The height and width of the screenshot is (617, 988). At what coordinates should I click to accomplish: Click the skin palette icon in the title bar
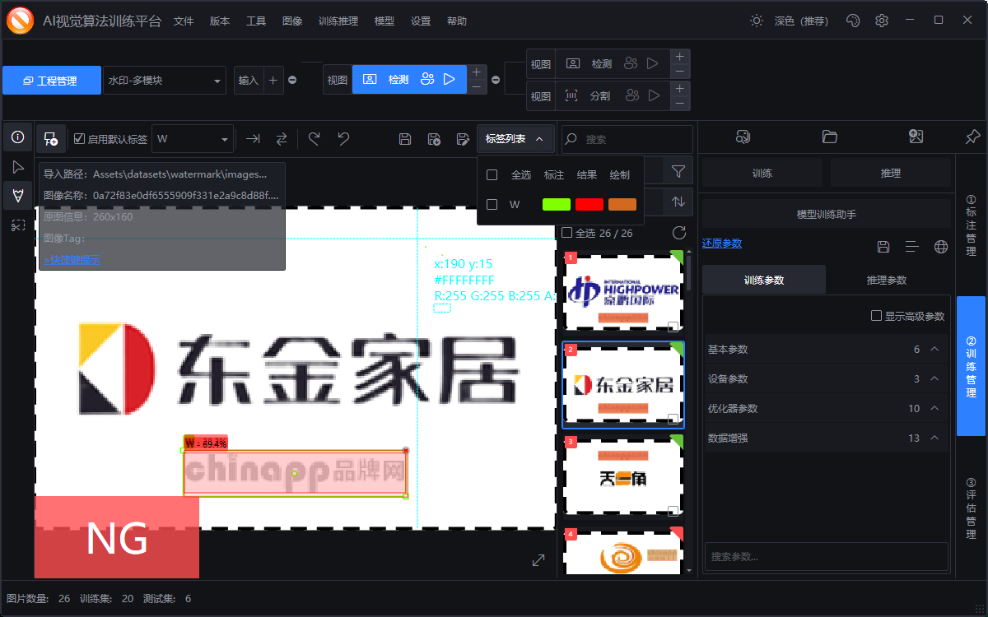tap(853, 21)
